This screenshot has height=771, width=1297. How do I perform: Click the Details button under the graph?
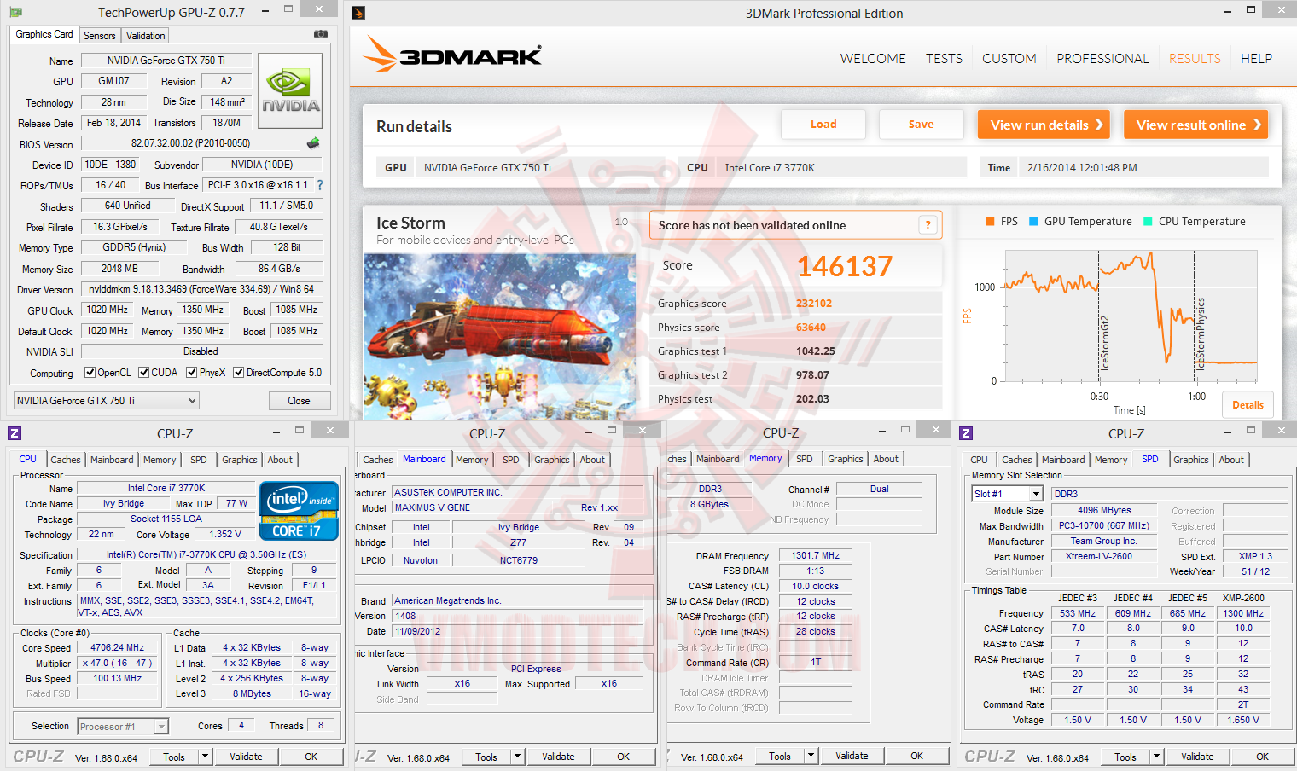tap(1248, 405)
